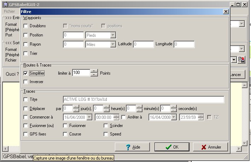Viewport: 251px width, 162px height.
Task: Cancel the dialog with Annuler button
Action: pyautogui.click(x=210, y=147)
